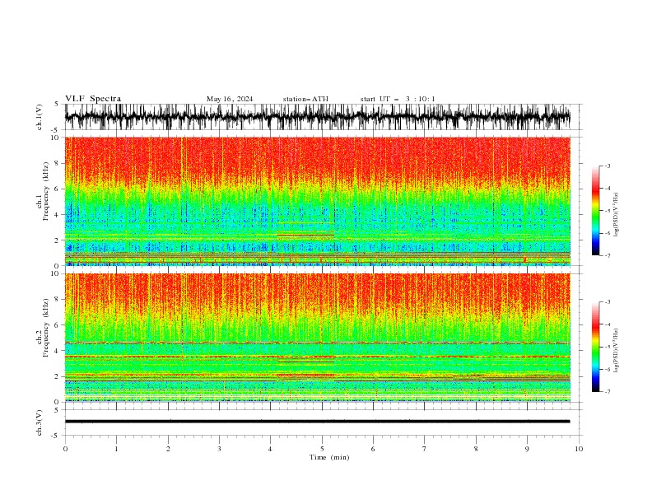Image resolution: width=652 pixels, height=504 pixels.
Task: Click the "6" tick on the Time axis
Action: click(x=373, y=449)
